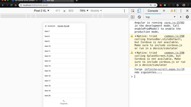Expand the StatusBar.styleDefault warning message
The height and width of the screenshot is (107, 191).
(x=135, y=36)
